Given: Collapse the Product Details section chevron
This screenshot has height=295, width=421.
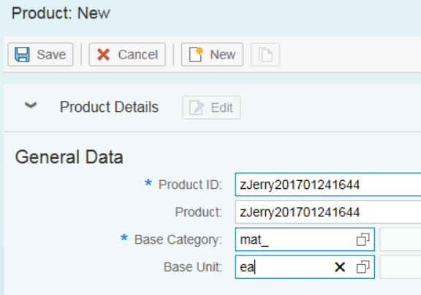Looking at the screenshot, I should (31, 105).
